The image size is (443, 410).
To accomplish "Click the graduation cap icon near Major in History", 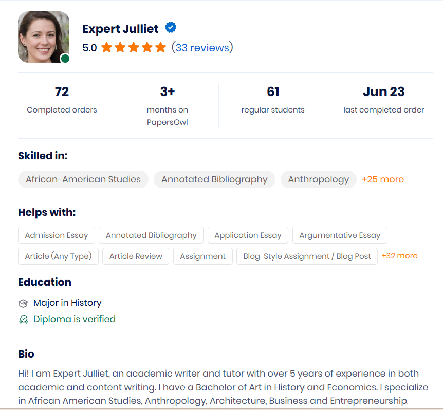I will 23,303.
